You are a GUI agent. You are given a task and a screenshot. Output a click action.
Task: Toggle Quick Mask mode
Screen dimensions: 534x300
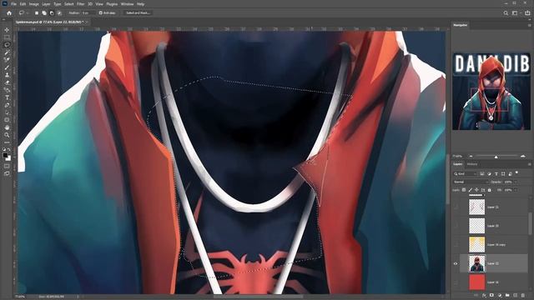point(7,167)
